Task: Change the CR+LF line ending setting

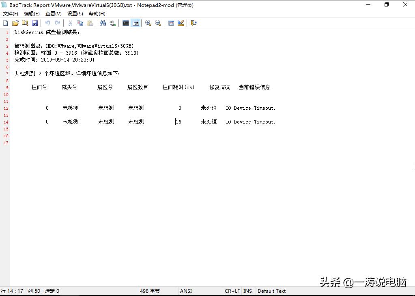Action: click(232, 291)
